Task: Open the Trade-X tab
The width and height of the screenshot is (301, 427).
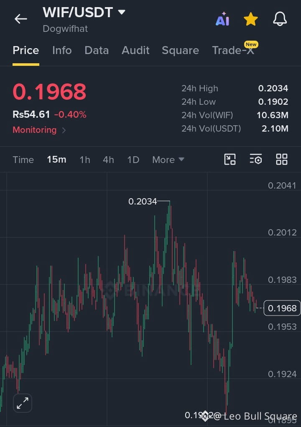Action: point(233,50)
